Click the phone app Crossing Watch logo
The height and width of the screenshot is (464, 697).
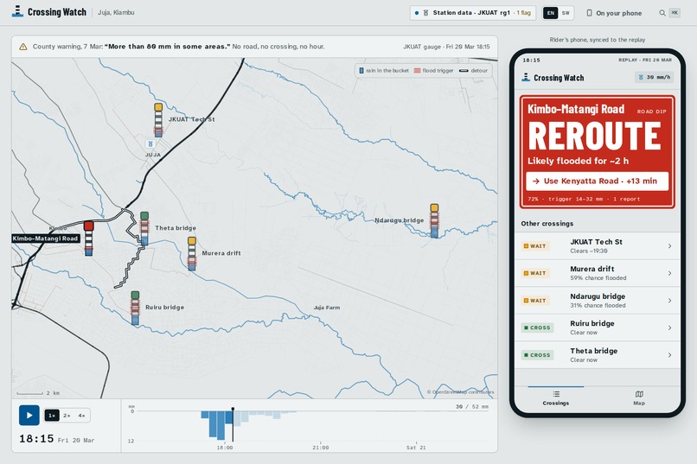click(x=526, y=77)
